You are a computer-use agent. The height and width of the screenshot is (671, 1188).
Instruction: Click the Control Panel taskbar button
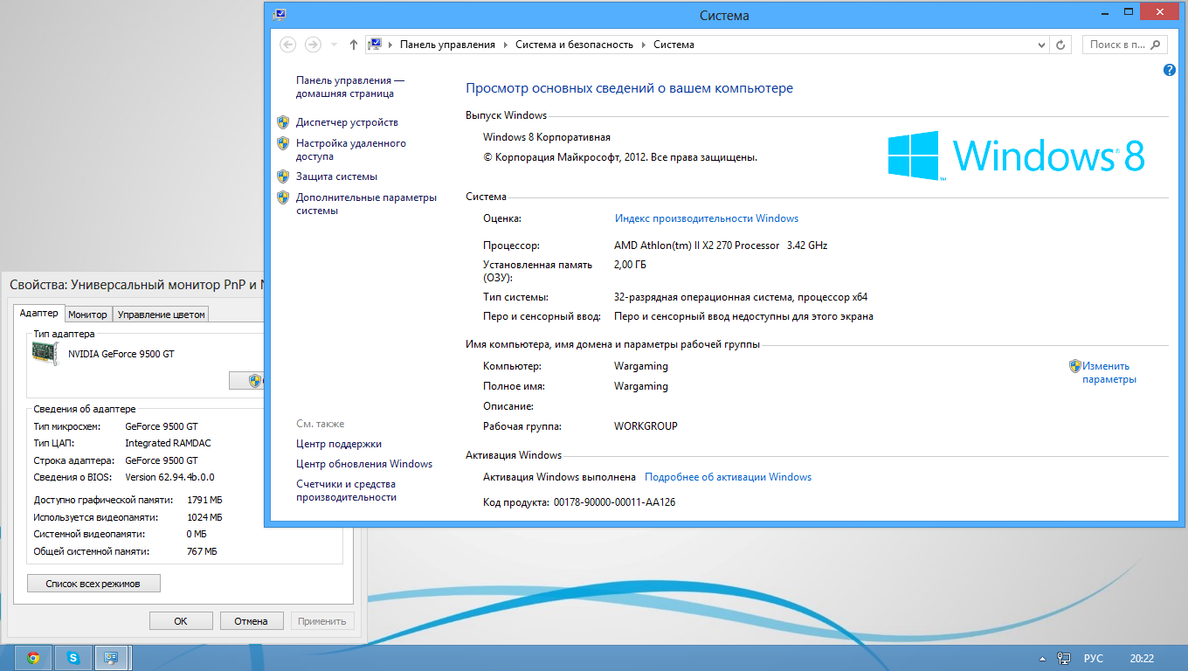(111, 658)
